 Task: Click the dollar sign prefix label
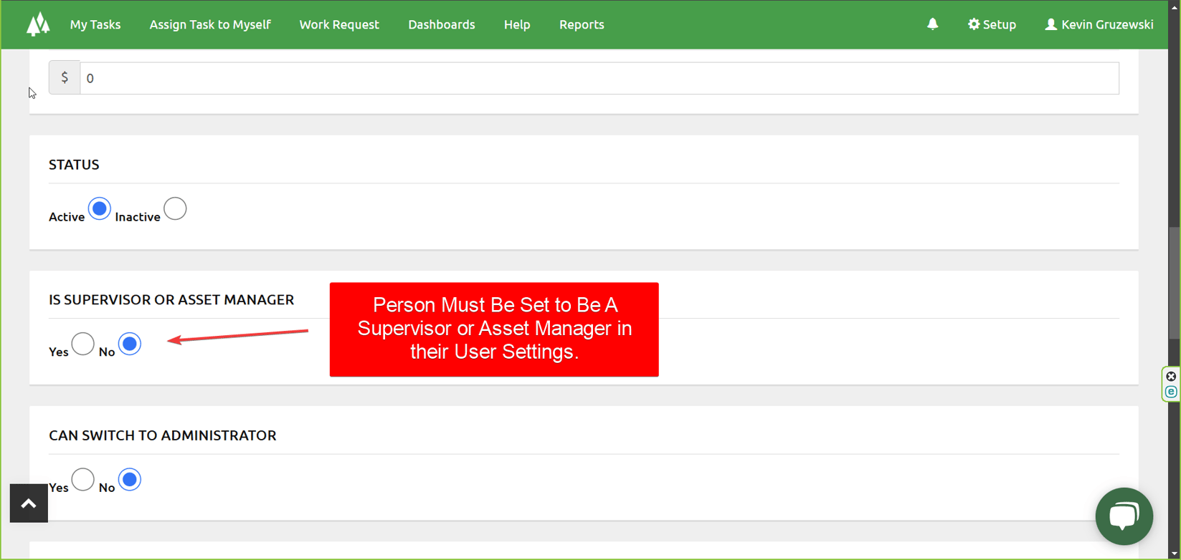(x=65, y=78)
